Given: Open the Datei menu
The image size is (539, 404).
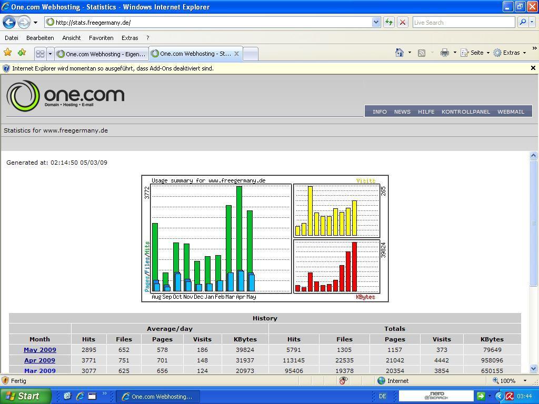Looking at the screenshot, I should point(12,38).
